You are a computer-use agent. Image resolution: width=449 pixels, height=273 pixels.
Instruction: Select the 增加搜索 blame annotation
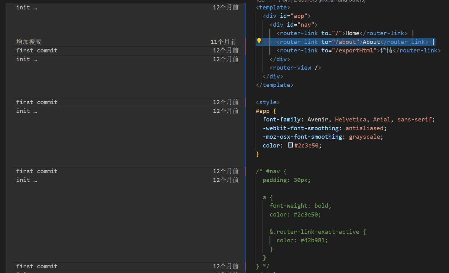[x=29, y=42]
